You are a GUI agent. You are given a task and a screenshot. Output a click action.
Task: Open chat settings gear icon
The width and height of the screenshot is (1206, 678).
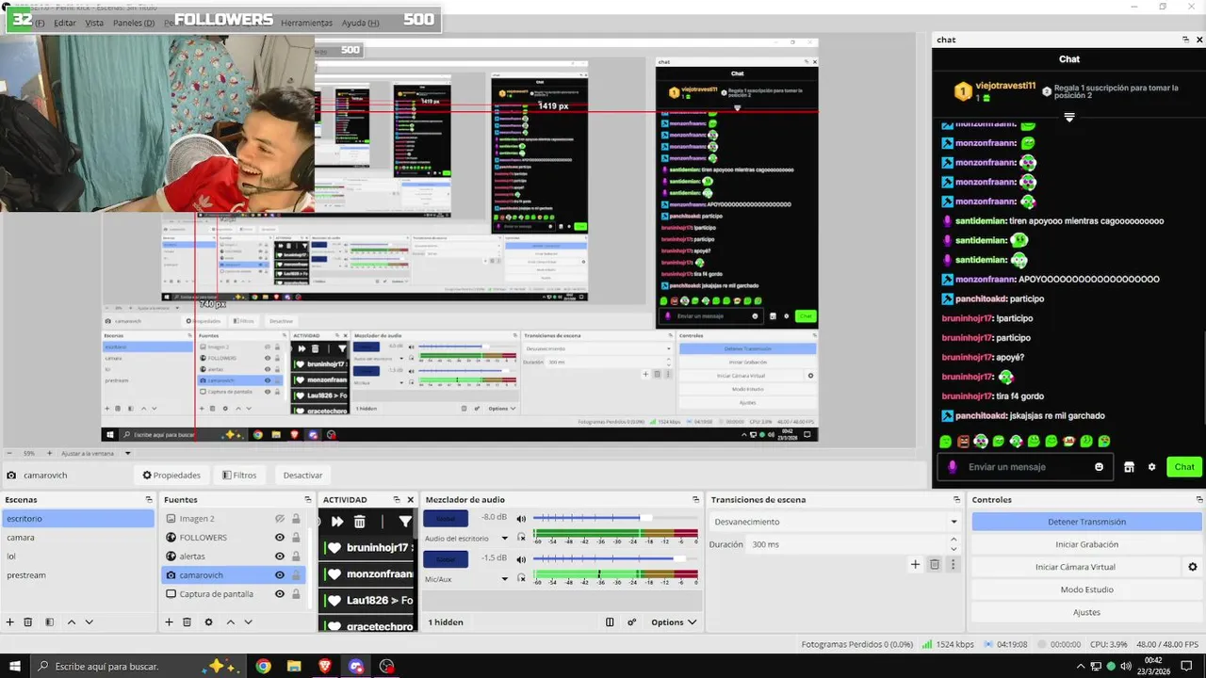tap(1151, 467)
